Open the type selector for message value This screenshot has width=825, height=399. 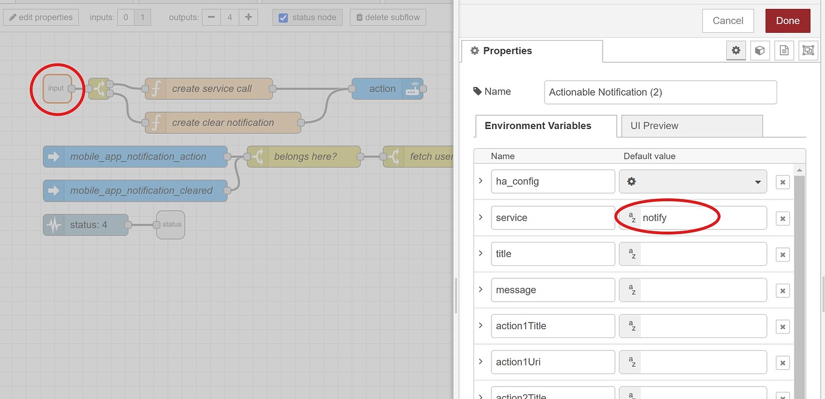(x=631, y=290)
